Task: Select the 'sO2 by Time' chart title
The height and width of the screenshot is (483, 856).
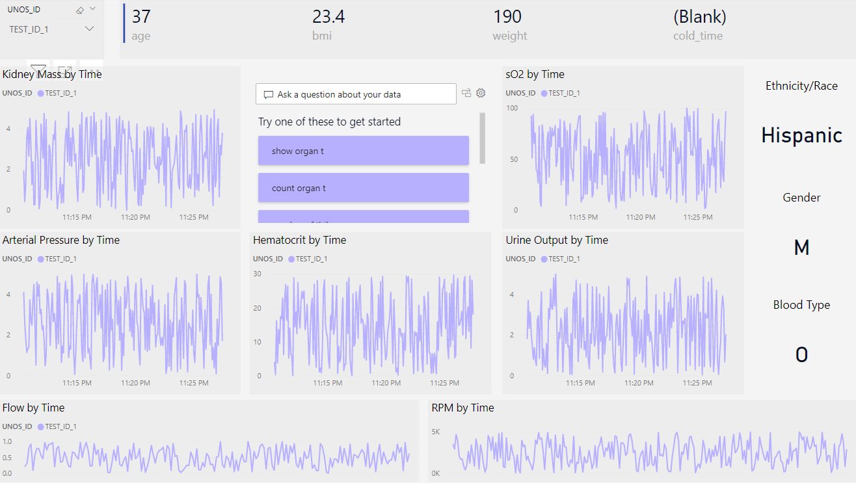Action: pyautogui.click(x=535, y=74)
